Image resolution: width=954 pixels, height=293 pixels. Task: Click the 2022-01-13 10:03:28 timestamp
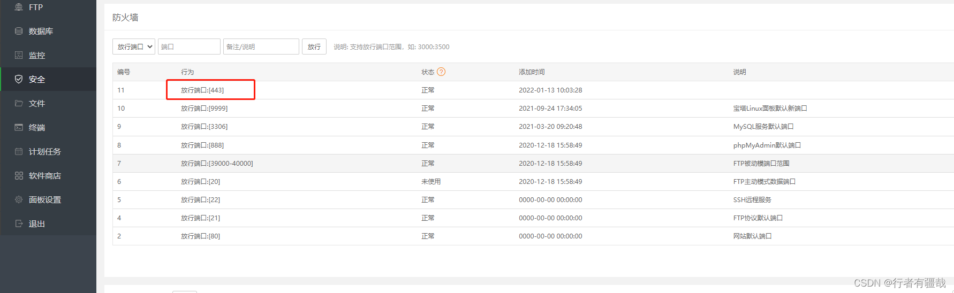(x=550, y=90)
